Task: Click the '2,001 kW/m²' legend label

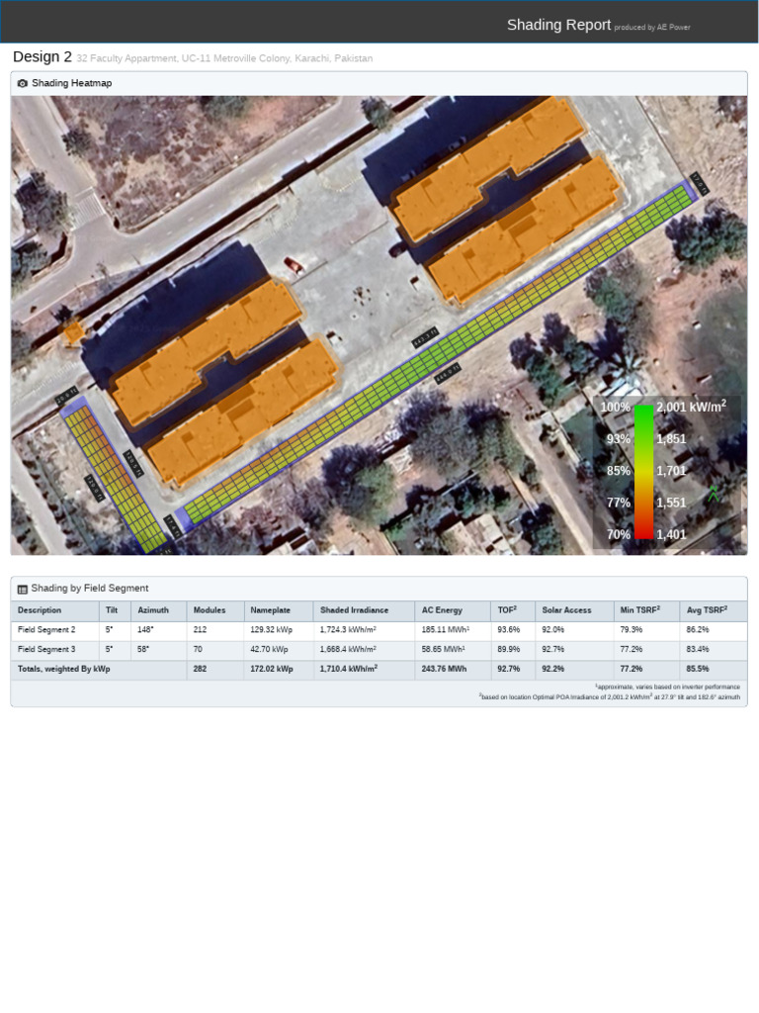Action: click(x=691, y=407)
